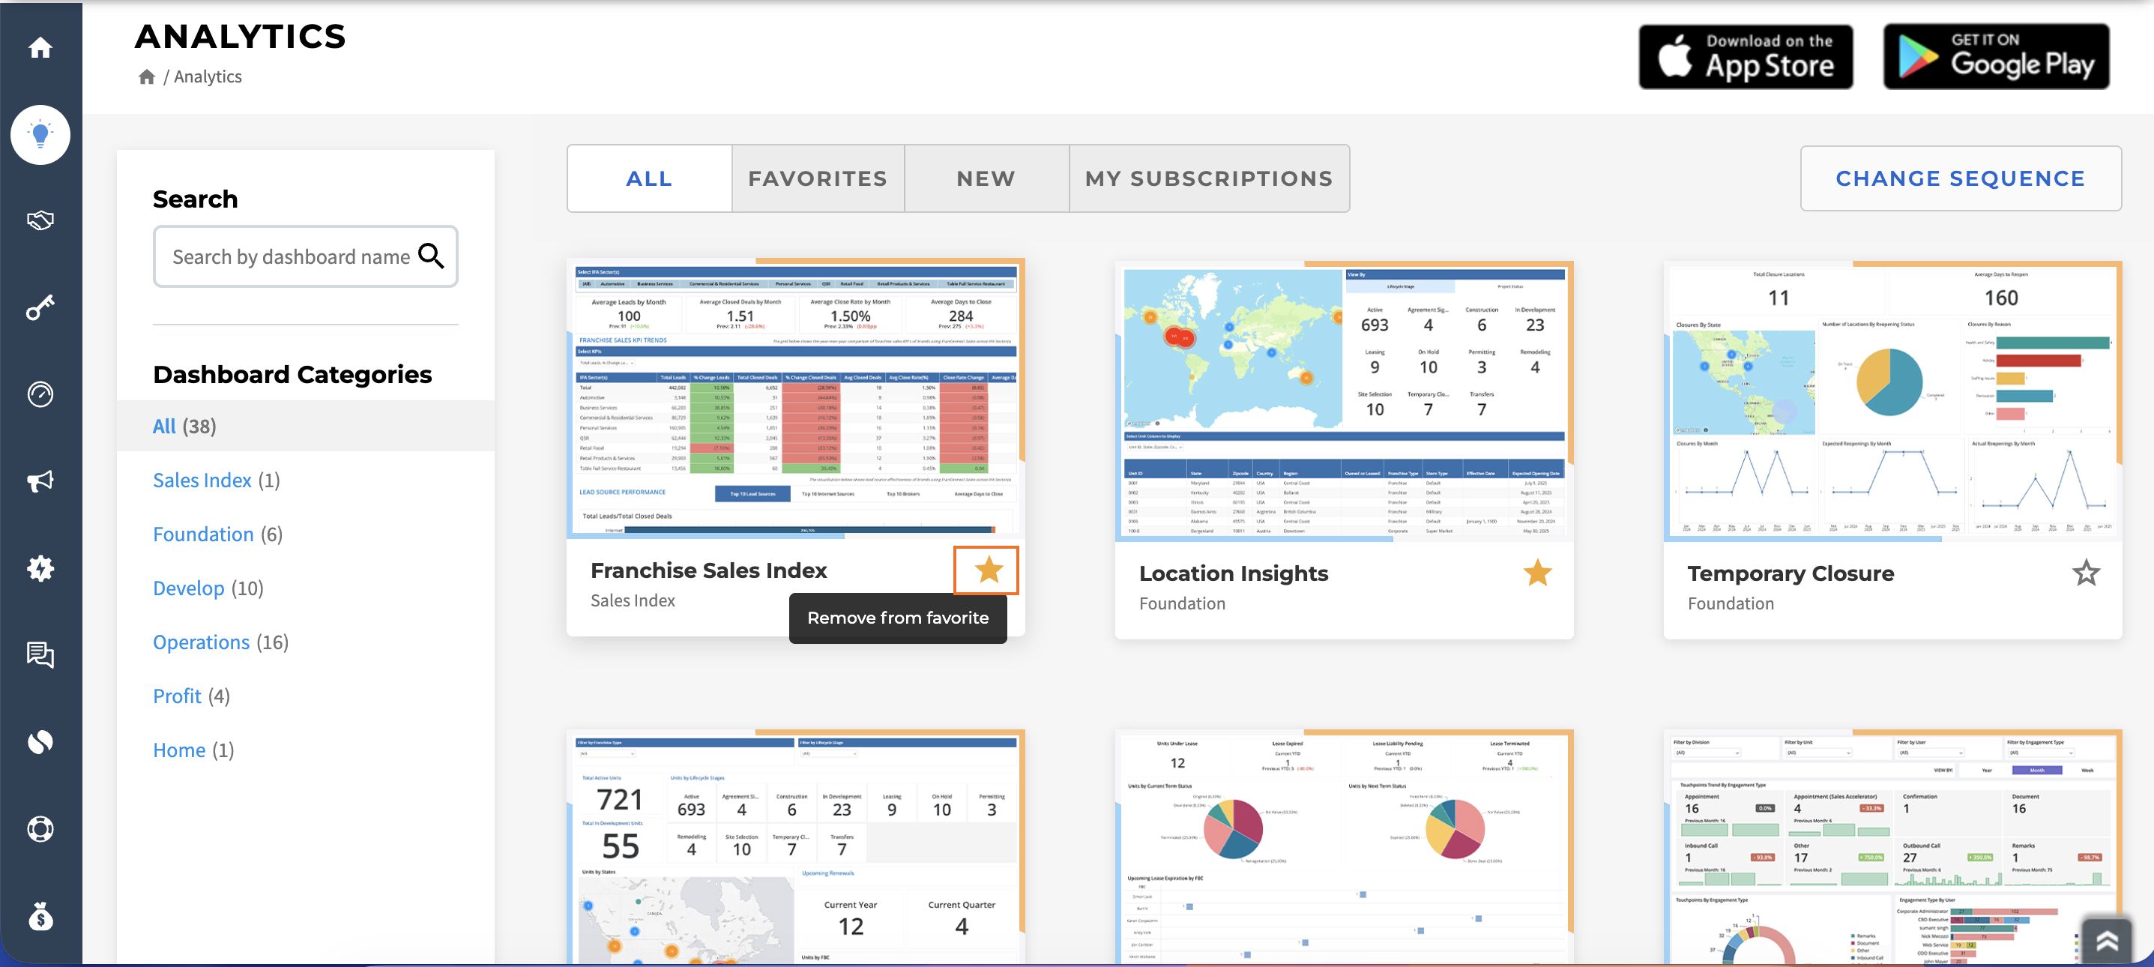Open the lifebuoy support sidebar icon
This screenshot has height=967, width=2154.
point(40,829)
